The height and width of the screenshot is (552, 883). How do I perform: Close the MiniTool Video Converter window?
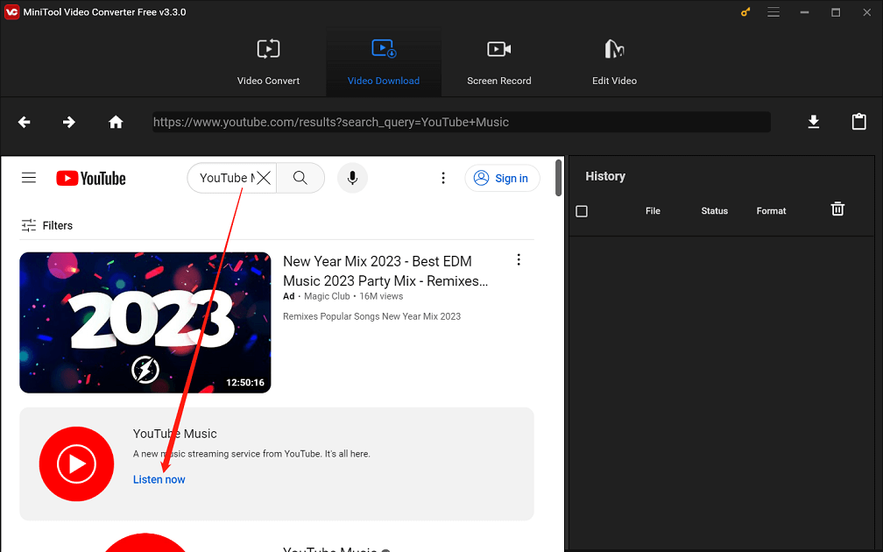tap(866, 12)
